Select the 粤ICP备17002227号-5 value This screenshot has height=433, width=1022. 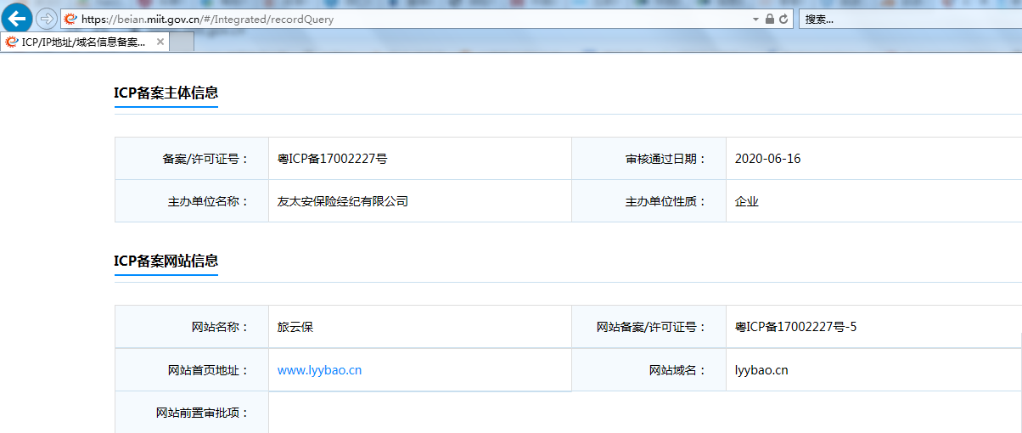(795, 327)
